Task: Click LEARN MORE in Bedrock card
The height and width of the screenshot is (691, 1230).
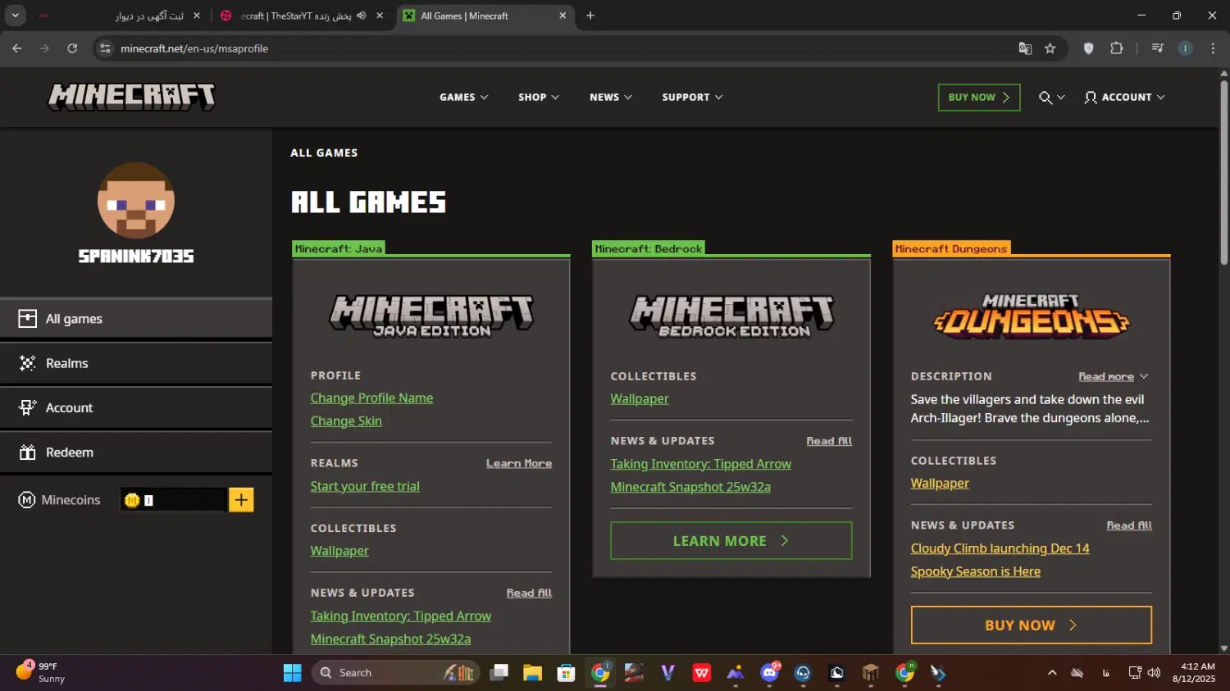Action: coord(731,541)
